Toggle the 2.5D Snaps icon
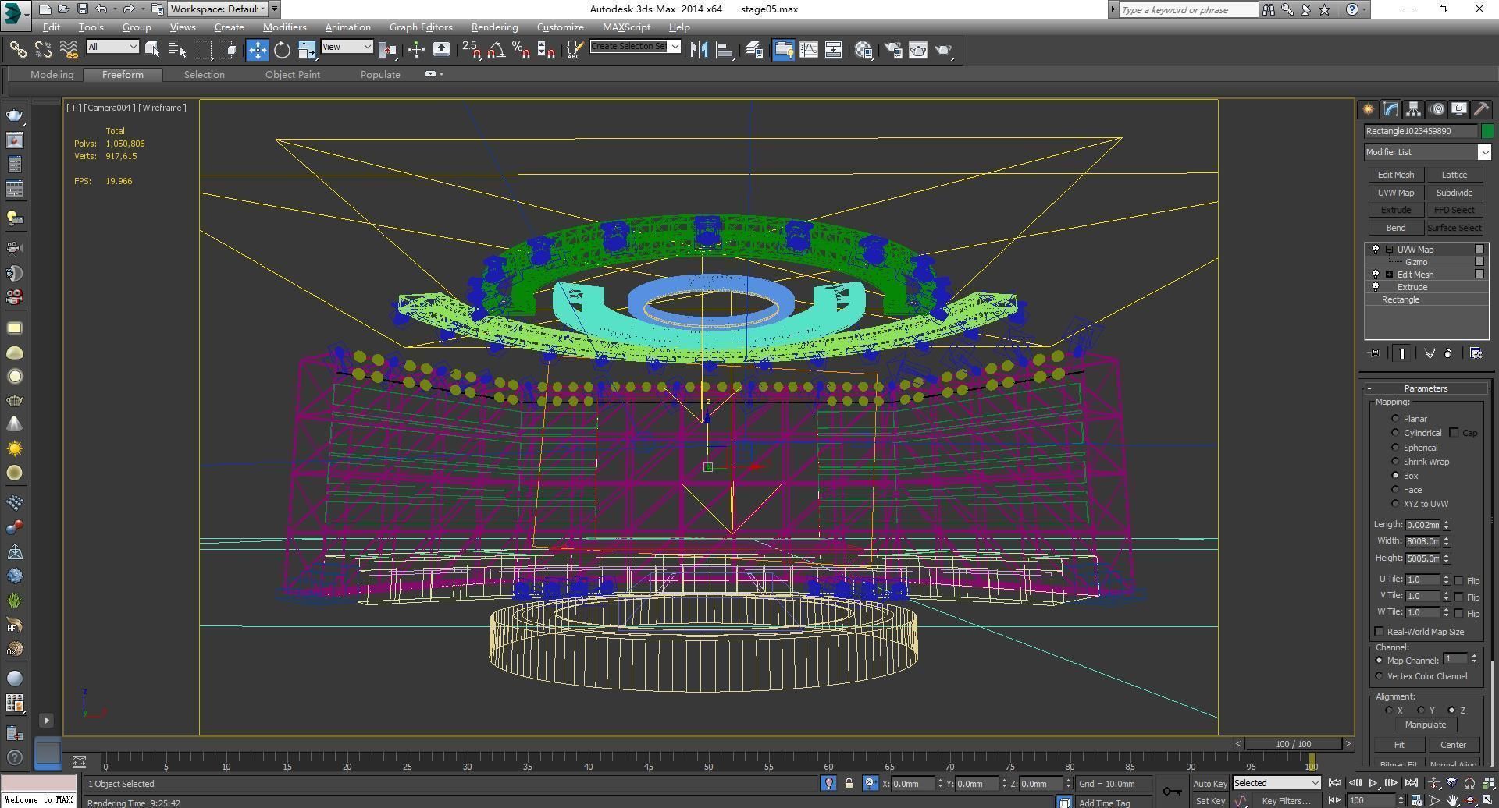 click(472, 50)
